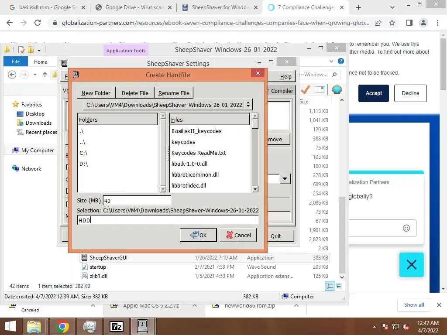Share this page from address bar
Viewport: 447px width, 335px height.
click(x=378, y=23)
